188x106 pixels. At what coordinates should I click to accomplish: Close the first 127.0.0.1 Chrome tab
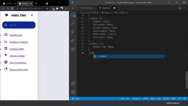[15, 4]
